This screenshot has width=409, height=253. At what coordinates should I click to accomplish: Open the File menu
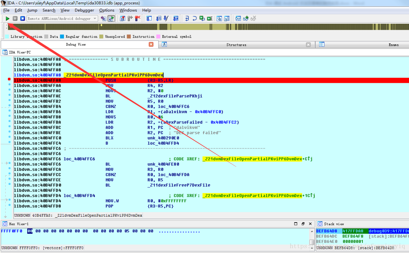6,10
